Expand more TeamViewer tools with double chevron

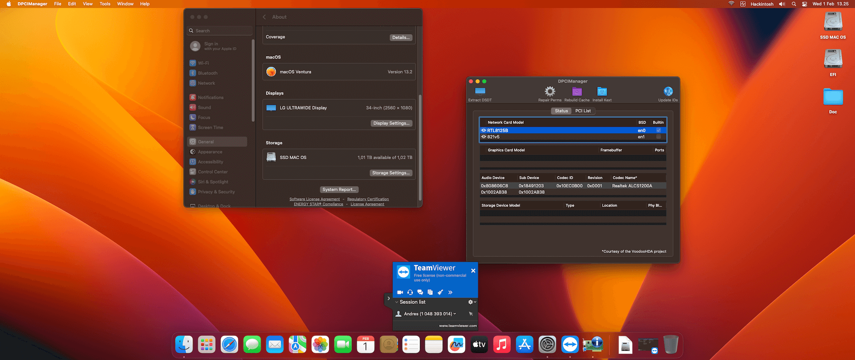coord(450,292)
